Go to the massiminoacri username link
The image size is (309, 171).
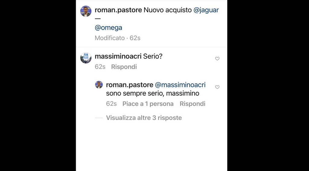coord(118,56)
